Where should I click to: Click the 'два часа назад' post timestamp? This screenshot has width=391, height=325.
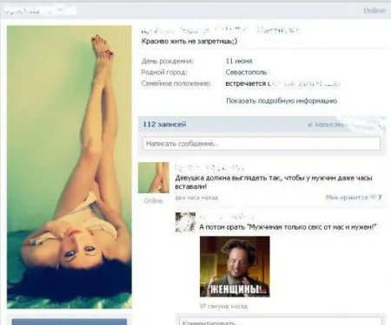(196, 198)
